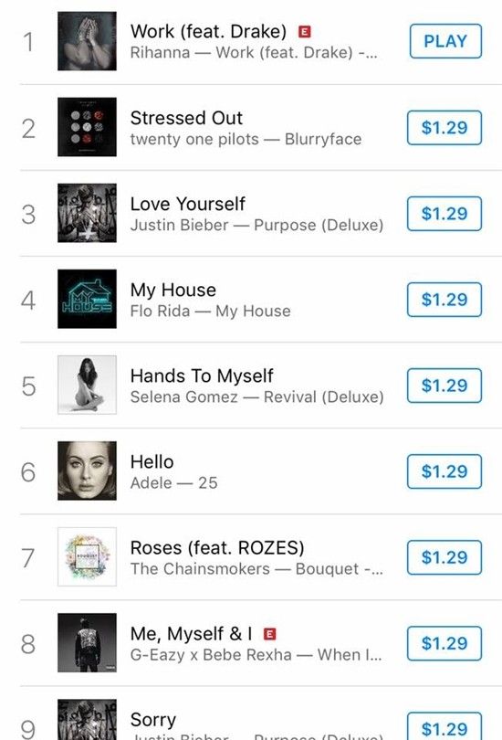Buy Hands To Myself for $1.29

click(444, 386)
